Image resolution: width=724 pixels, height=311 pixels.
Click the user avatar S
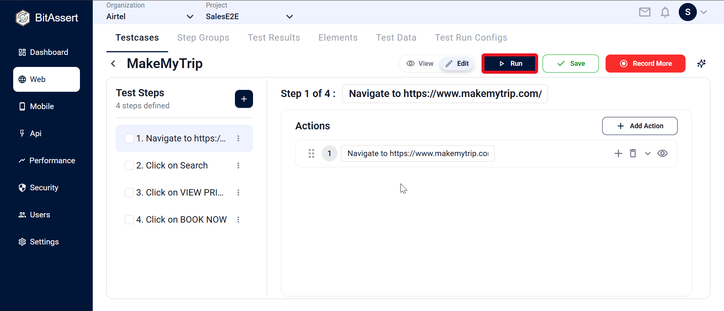click(x=688, y=12)
